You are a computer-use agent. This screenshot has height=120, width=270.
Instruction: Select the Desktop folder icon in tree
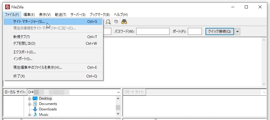point(35,98)
